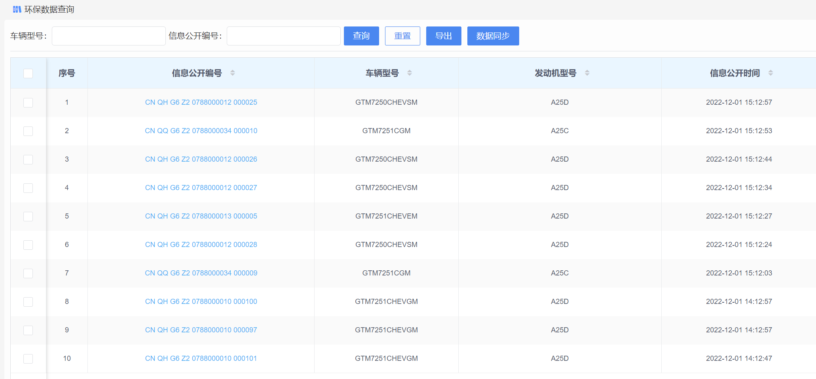Click time 2022-12-01 15:12:44
Image resolution: width=816 pixels, height=379 pixels.
(739, 159)
